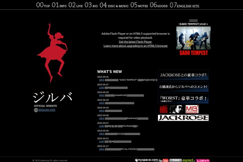Screen dimensions: 243x162
Task: Open the 00 TOP menu item
Action: (43, 5)
